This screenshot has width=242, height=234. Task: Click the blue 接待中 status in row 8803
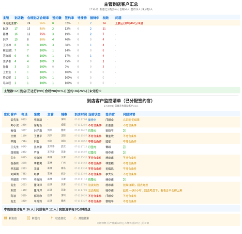point(92,120)
